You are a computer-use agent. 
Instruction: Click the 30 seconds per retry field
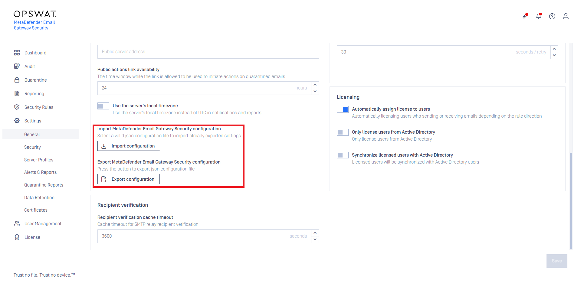point(444,52)
